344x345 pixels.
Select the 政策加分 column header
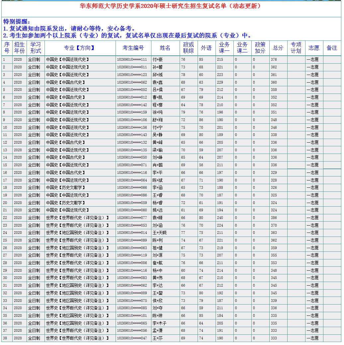(x=260, y=48)
